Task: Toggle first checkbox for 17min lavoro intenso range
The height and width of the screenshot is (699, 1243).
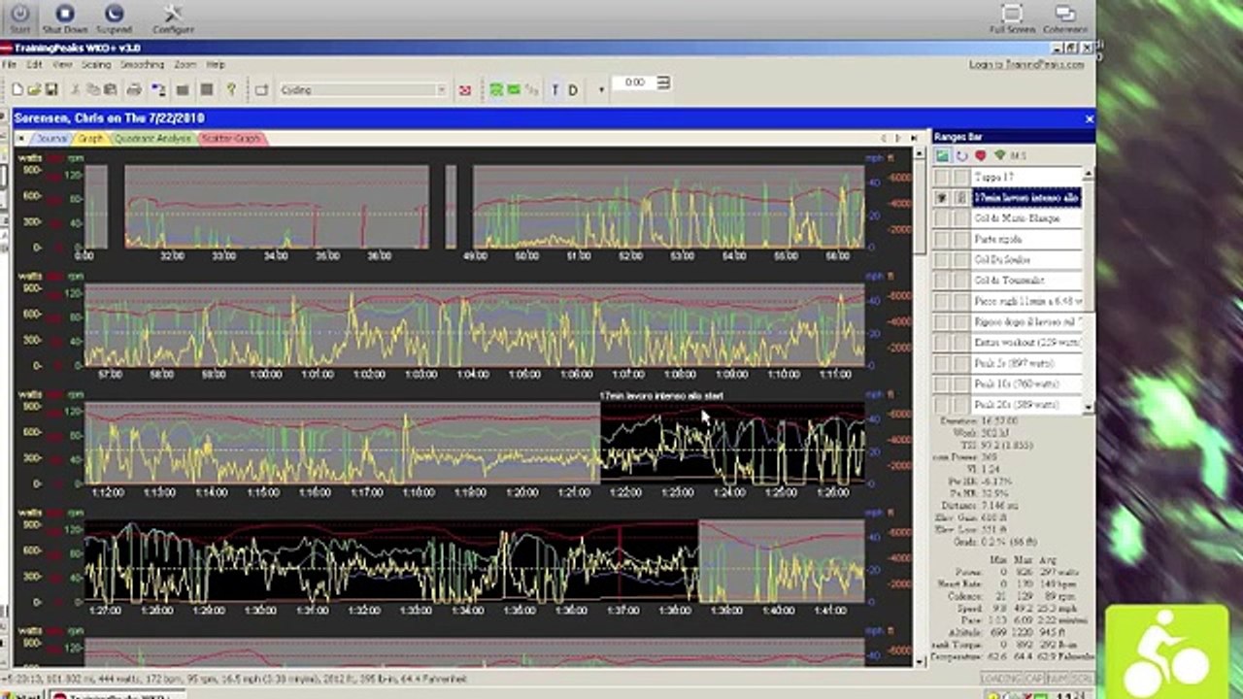Action: (x=941, y=198)
